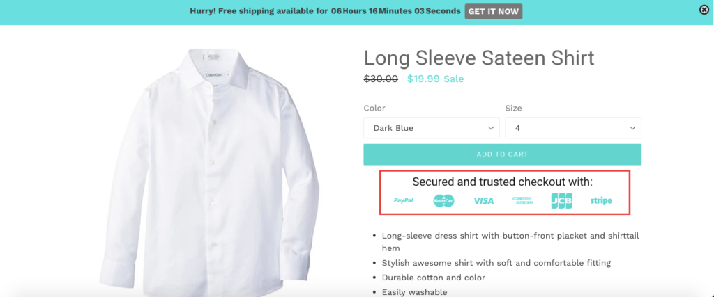This screenshot has height=297, width=714.
Task: Click the ADD TO CART button
Action: point(502,154)
